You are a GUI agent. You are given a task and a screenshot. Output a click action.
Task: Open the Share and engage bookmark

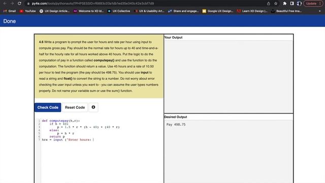pyautogui.click(x=183, y=11)
